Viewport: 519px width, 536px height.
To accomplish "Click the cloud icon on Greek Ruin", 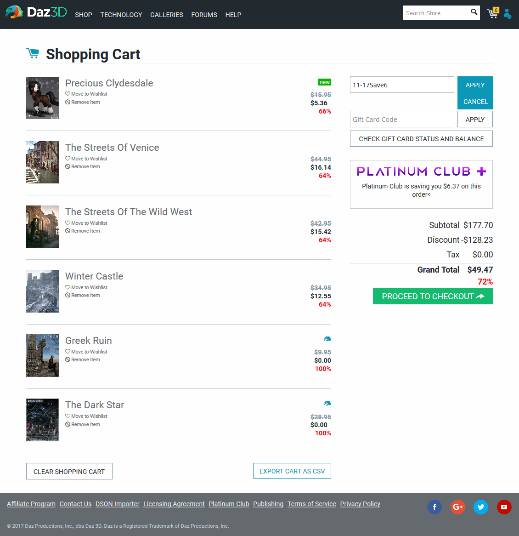I will pyautogui.click(x=327, y=338).
